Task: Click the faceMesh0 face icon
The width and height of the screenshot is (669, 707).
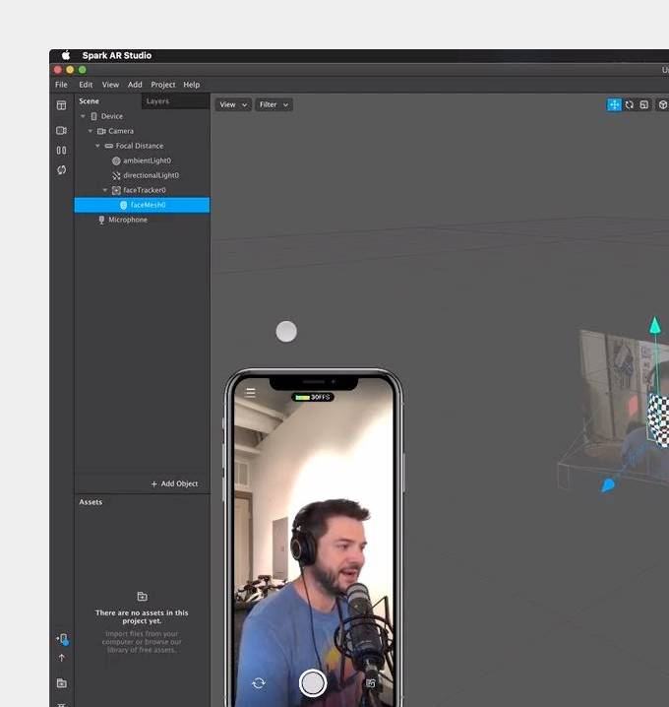Action: 123,205
